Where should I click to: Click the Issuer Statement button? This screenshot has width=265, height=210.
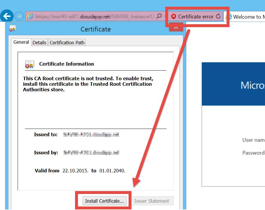(152, 201)
